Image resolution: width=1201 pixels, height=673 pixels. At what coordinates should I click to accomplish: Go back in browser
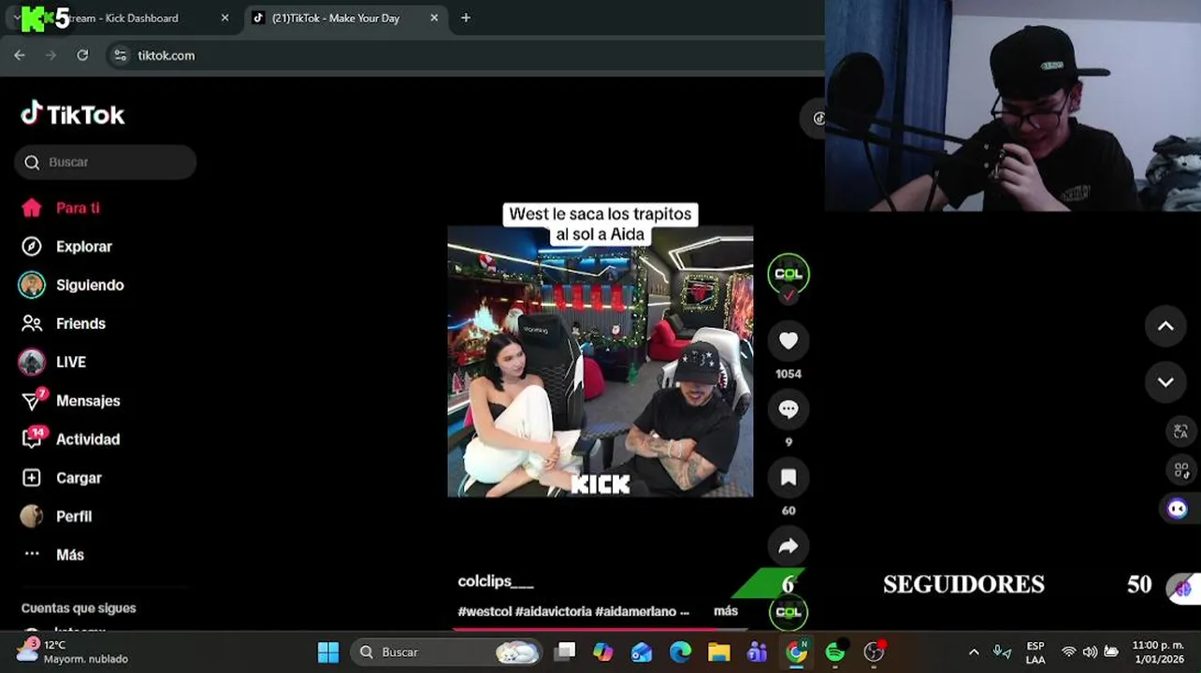[x=20, y=55]
